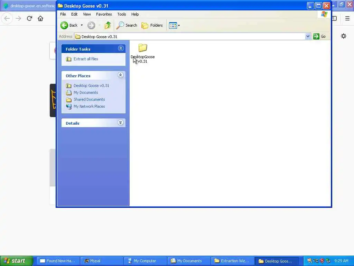
Task: Click the Windows flag logo in menu bar
Action: [324, 14]
